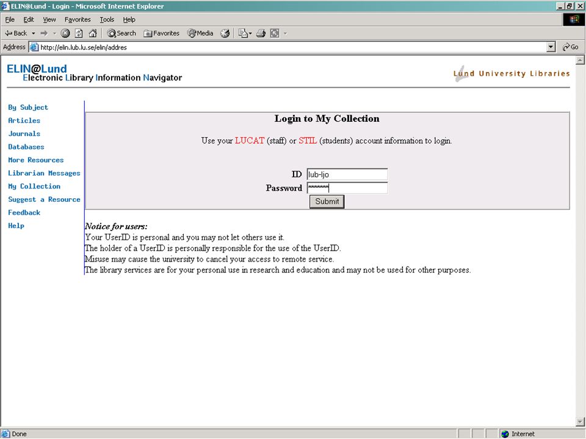Click the Submit button
This screenshot has width=586, height=439.
(327, 202)
